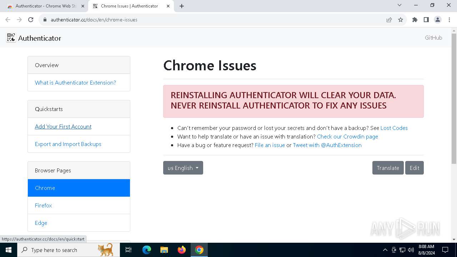Click the address bar URL
The height and width of the screenshot is (257, 457).
[94, 20]
